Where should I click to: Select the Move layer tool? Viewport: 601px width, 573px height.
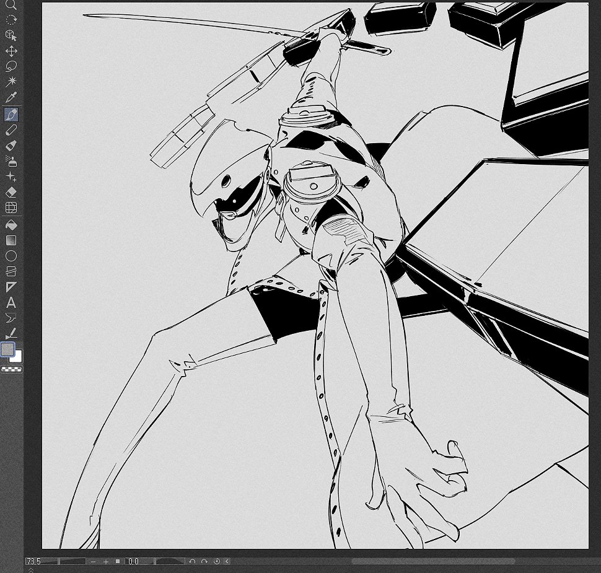coord(11,51)
